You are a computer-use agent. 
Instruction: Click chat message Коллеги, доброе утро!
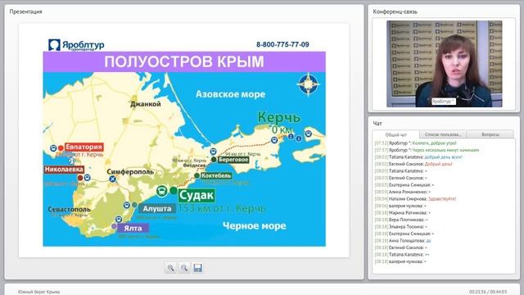click(x=434, y=143)
